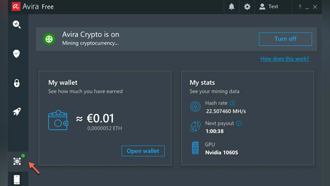The height and width of the screenshot is (186, 330).
Task: Click the Open wallet button
Action: pos(143,151)
